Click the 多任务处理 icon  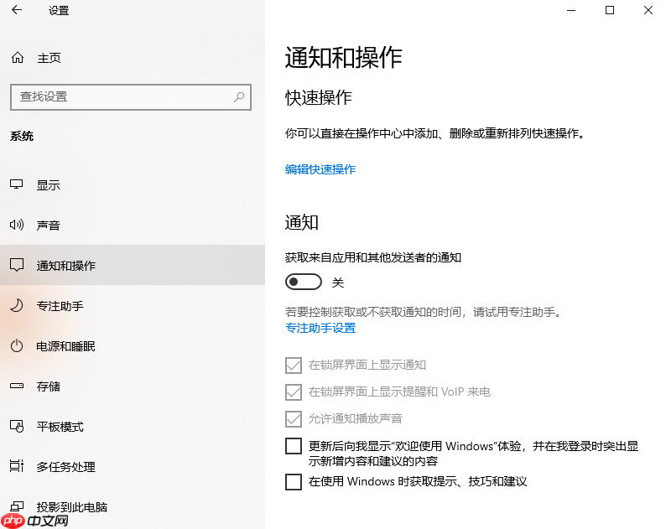point(17,466)
